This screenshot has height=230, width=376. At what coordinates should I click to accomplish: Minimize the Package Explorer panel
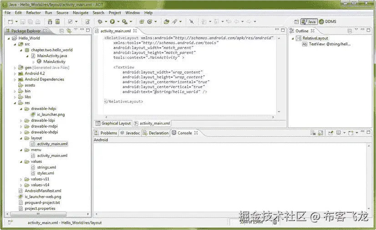[x=82, y=30]
